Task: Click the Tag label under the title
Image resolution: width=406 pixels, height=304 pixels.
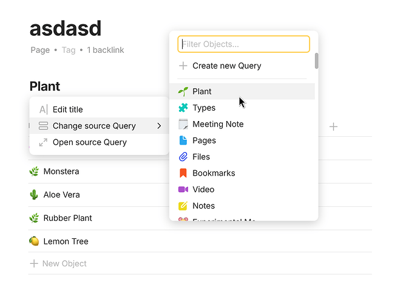Action: click(x=69, y=50)
